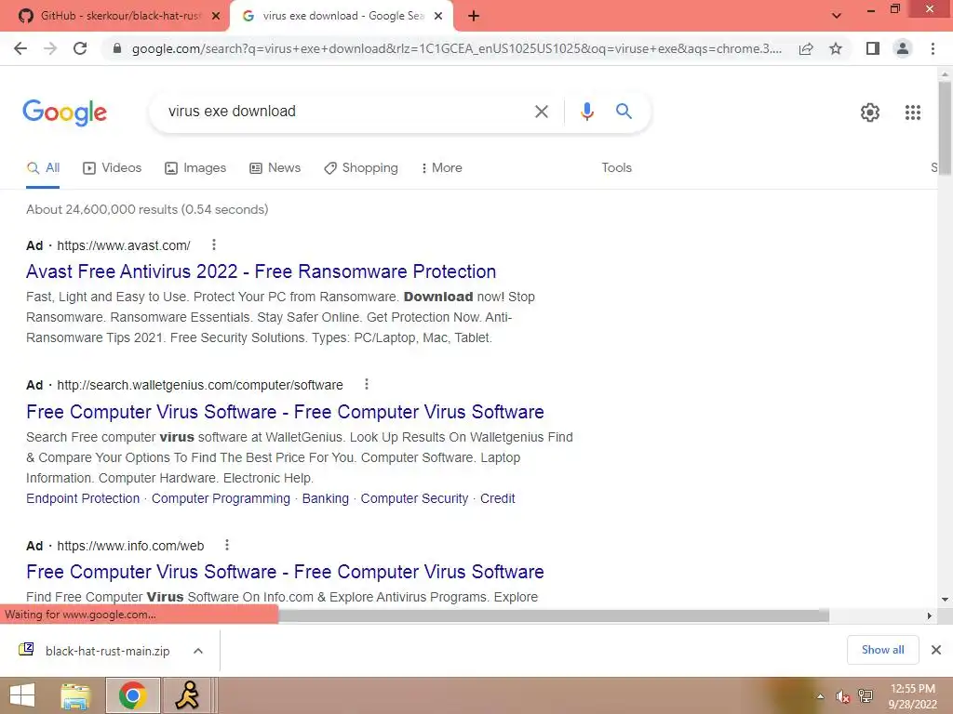Go to Google home via logo
Screen dimensions: 953x714
pyautogui.click(x=64, y=112)
